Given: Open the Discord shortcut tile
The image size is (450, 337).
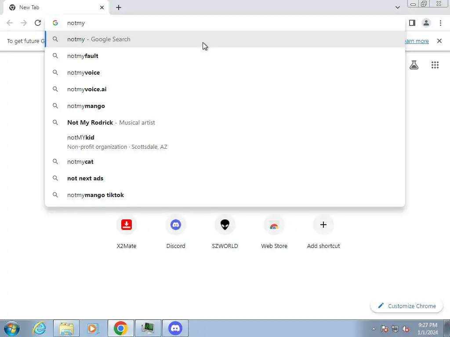Looking at the screenshot, I should 176,233.
